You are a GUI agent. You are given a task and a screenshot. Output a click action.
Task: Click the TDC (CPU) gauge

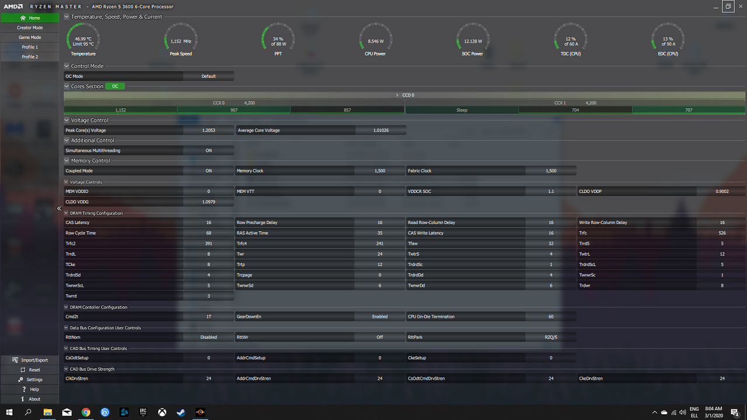pyautogui.click(x=570, y=39)
